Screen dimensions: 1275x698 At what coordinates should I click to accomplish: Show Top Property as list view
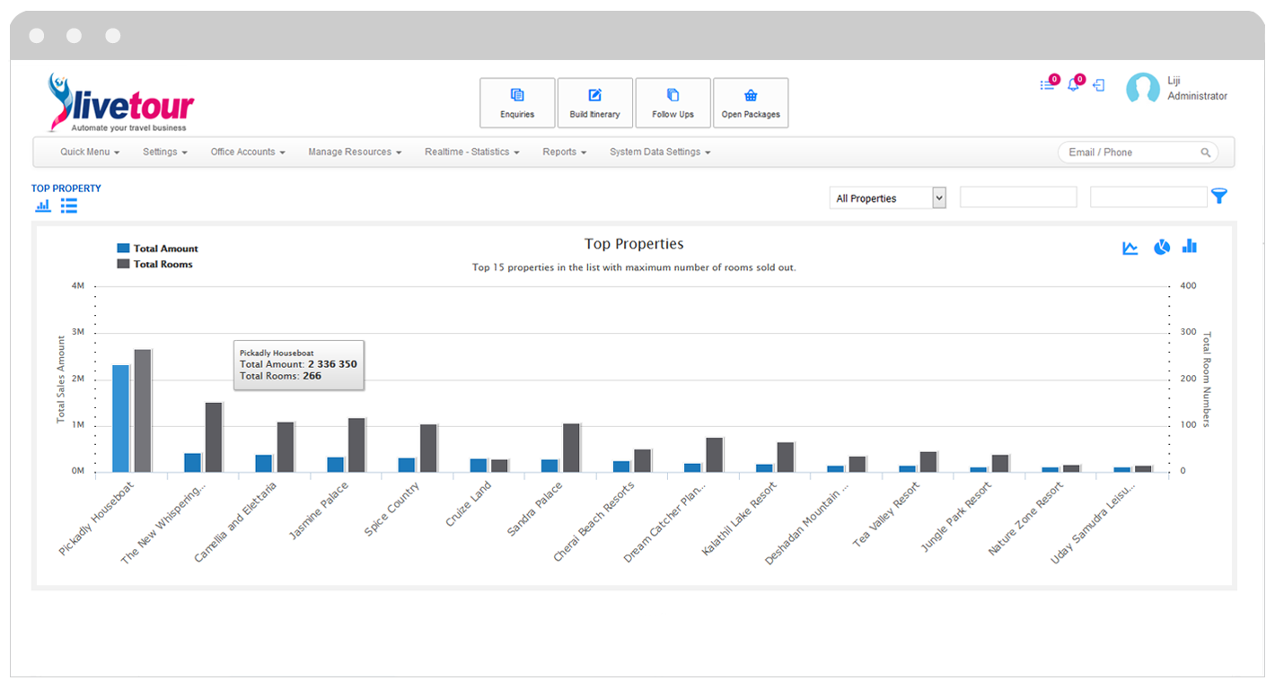69,206
